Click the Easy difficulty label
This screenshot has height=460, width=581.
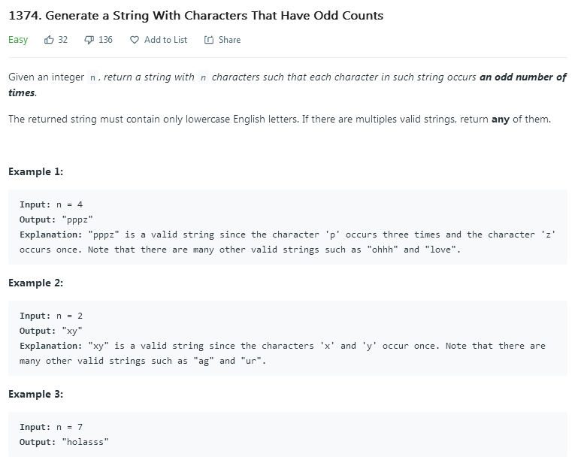18,40
